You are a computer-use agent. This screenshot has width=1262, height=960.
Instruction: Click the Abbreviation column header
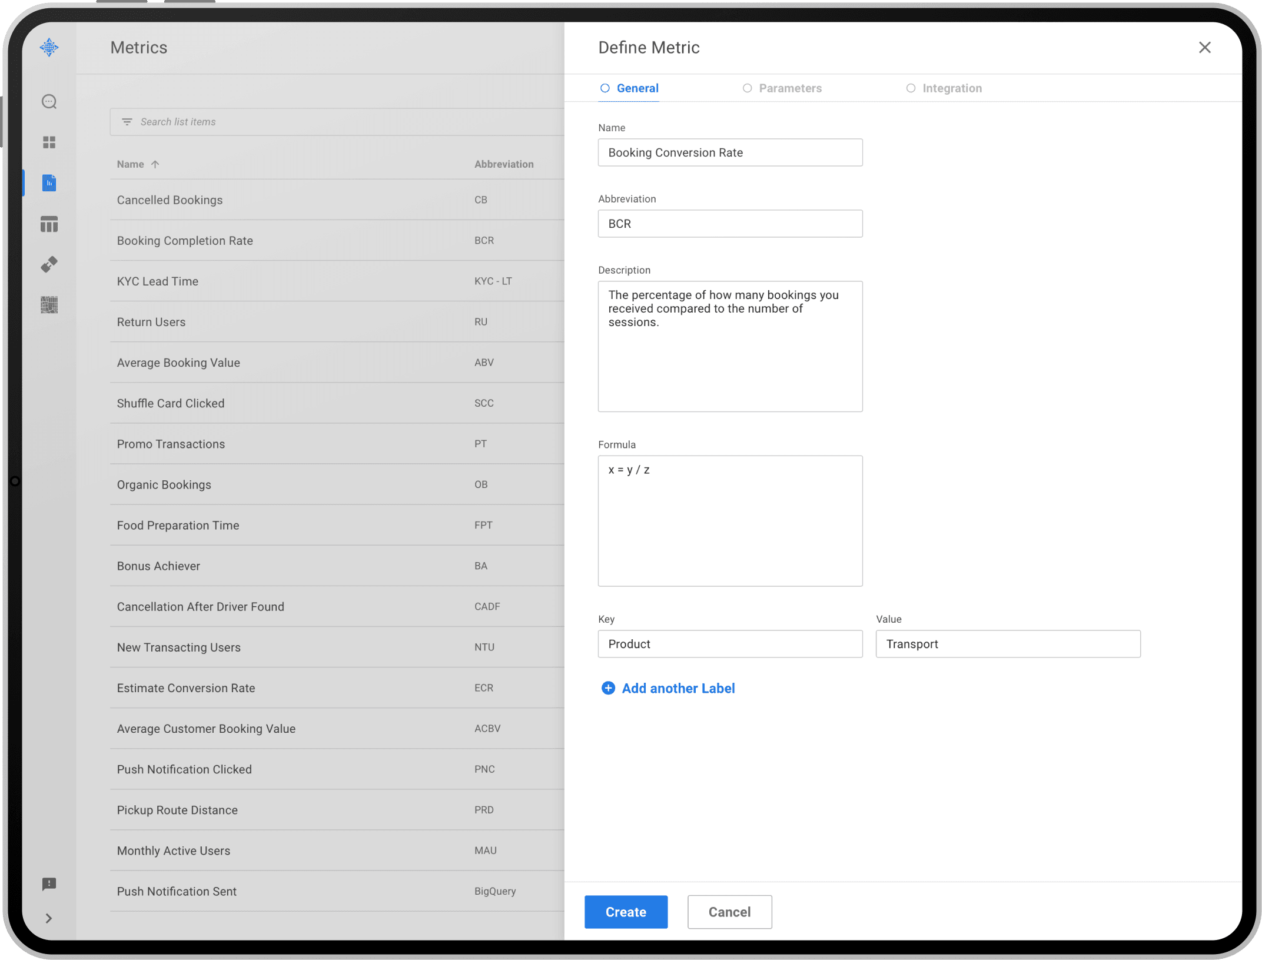pyautogui.click(x=504, y=164)
